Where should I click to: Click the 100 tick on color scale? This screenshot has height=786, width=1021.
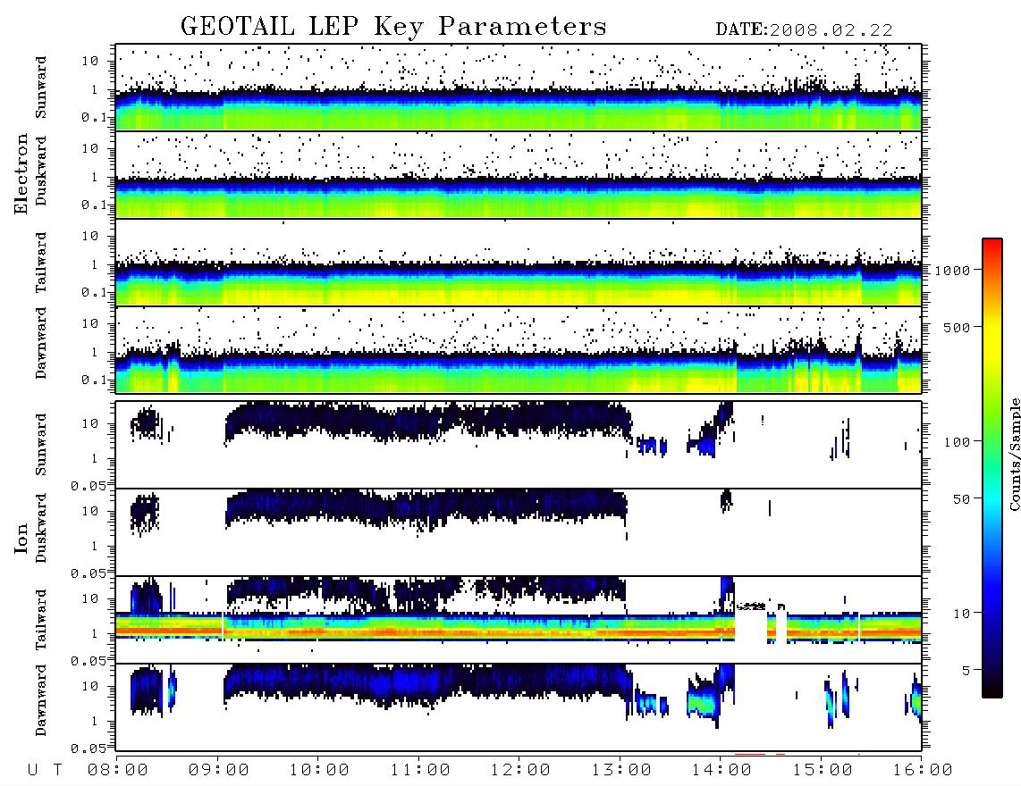[x=957, y=442]
